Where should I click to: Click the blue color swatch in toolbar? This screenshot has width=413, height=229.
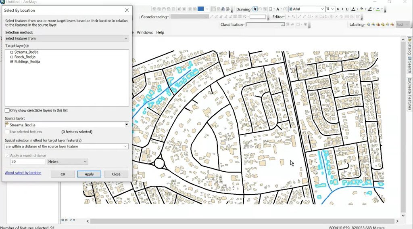pos(201,9)
